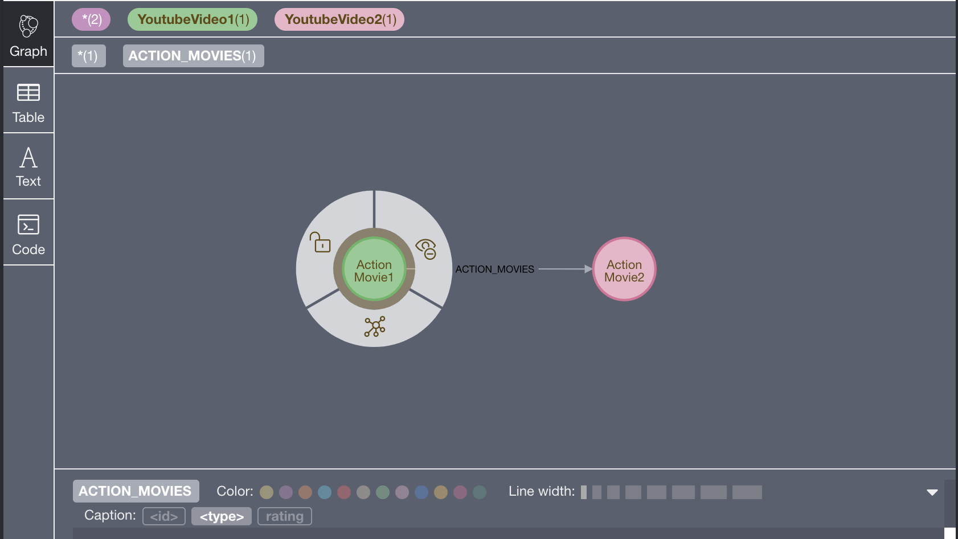958x539 pixels.
Task: Select the ACTION_MOVIES(1) relationship type
Action: coord(193,56)
